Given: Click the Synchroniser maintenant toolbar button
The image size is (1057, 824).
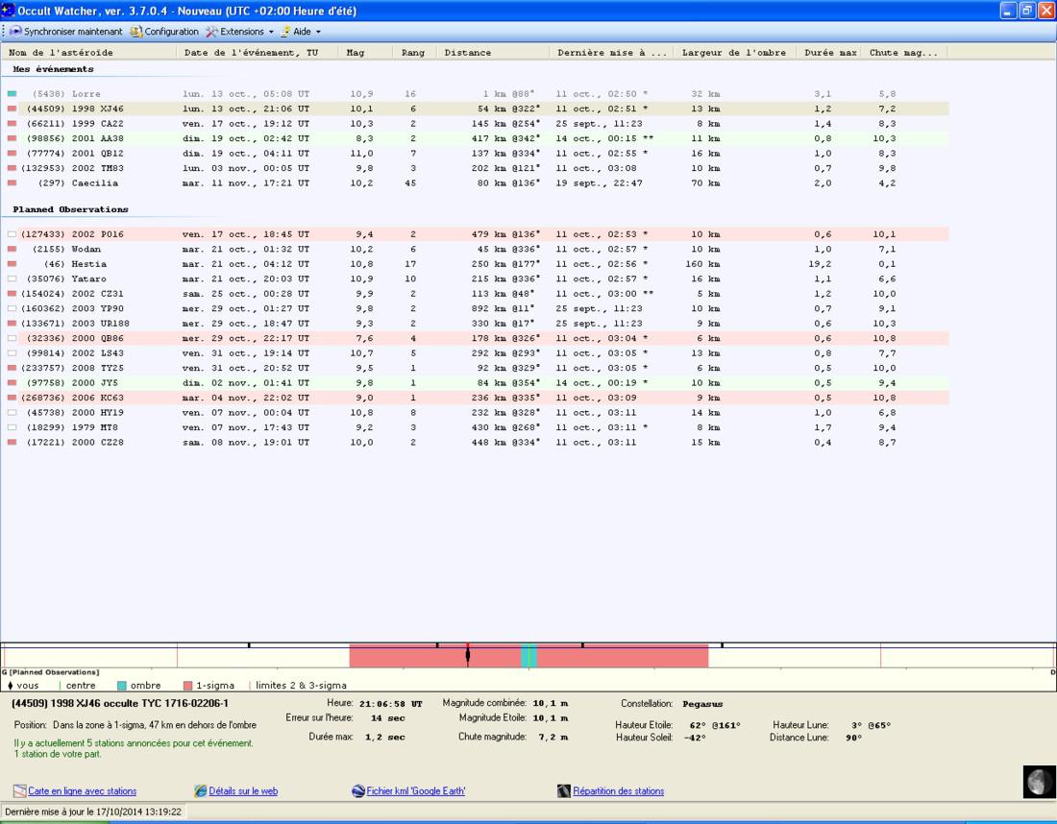Looking at the screenshot, I should [x=66, y=32].
